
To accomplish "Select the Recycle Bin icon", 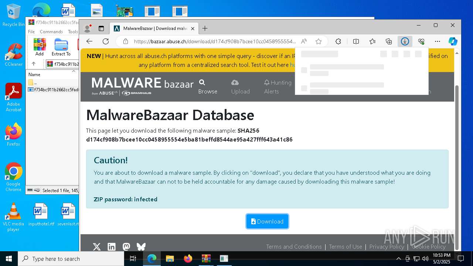I will pyautogui.click(x=14, y=15).
